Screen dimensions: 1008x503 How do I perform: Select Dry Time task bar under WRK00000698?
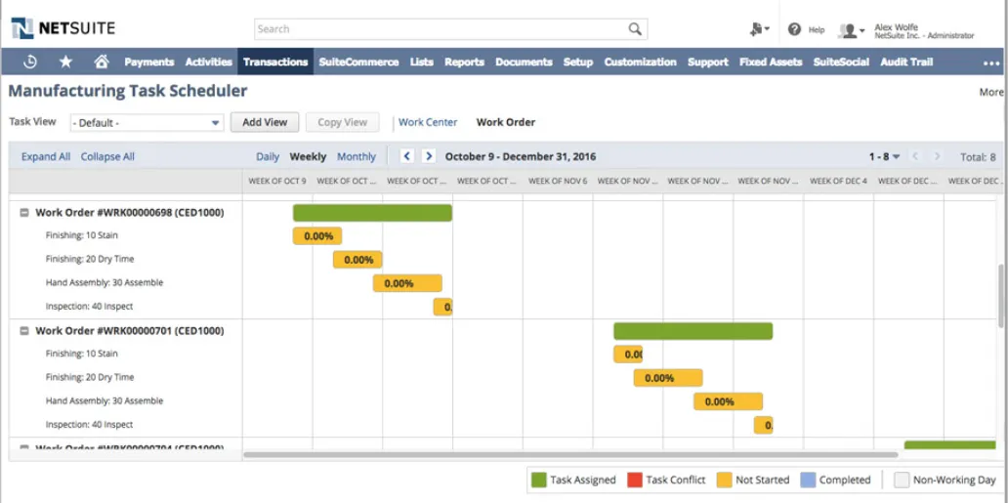click(357, 260)
